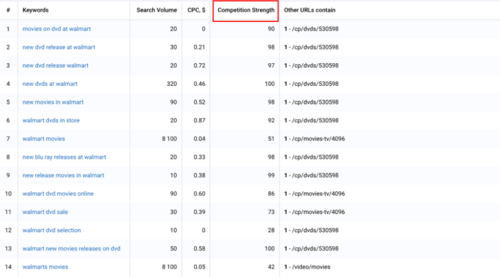The height and width of the screenshot is (277, 500).
Task: Select CPC value 0.21
Action: [199, 48]
